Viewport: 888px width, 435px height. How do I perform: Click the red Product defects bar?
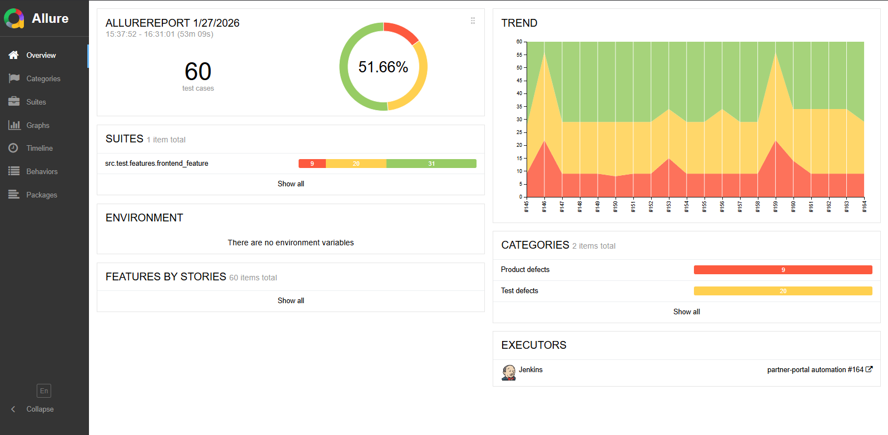pos(782,270)
